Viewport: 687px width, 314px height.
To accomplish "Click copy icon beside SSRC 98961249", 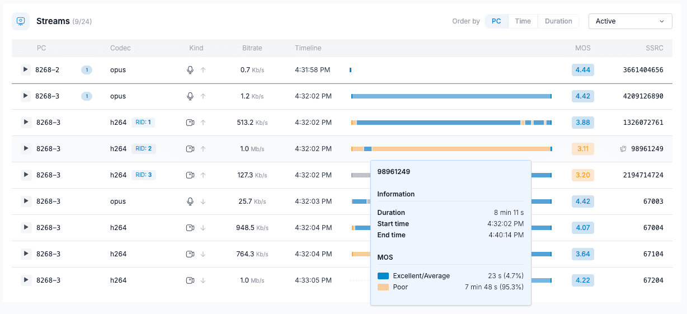I will coord(623,149).
